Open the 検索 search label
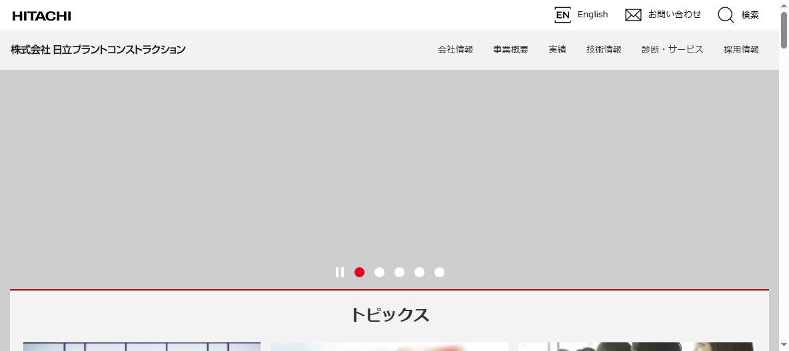The image size is (789, 351). (x=750, y=15)
